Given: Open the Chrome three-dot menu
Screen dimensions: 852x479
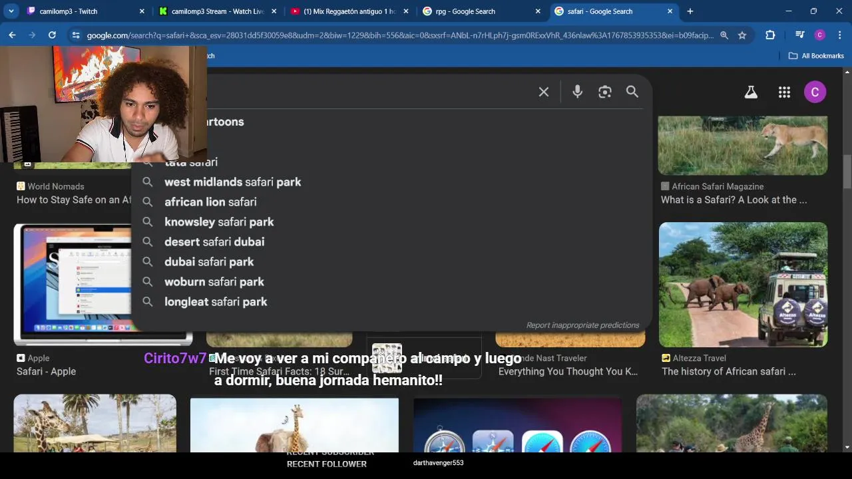Looking at the screenshot, I should click(839, 35).
